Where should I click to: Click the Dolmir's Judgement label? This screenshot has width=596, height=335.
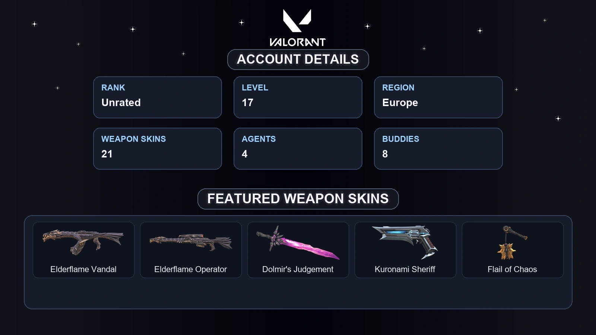click(x=298, y=269)
